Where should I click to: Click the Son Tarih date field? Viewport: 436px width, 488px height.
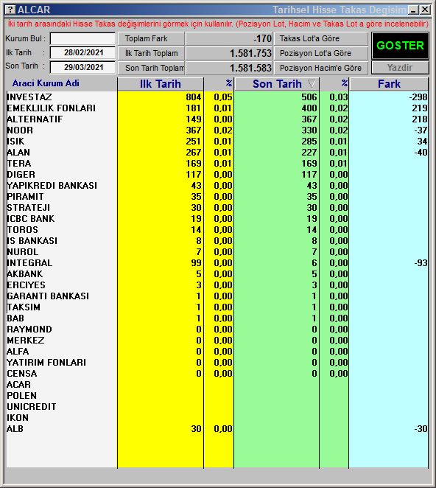coord(82,67)
